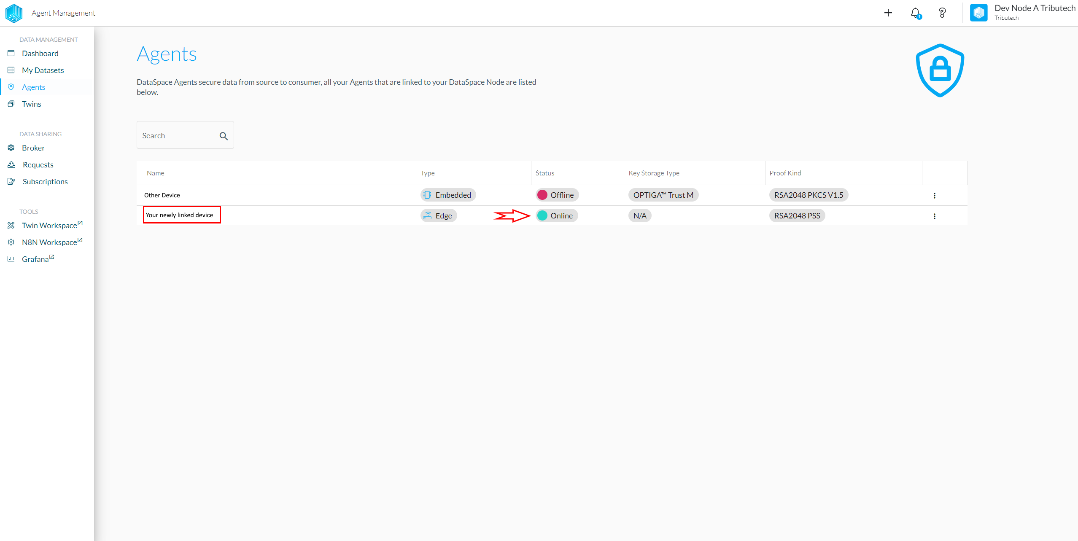Click the green Online status dot
Image resolution: width=1078 pixels, height=541 pixels.
point(542,215)
